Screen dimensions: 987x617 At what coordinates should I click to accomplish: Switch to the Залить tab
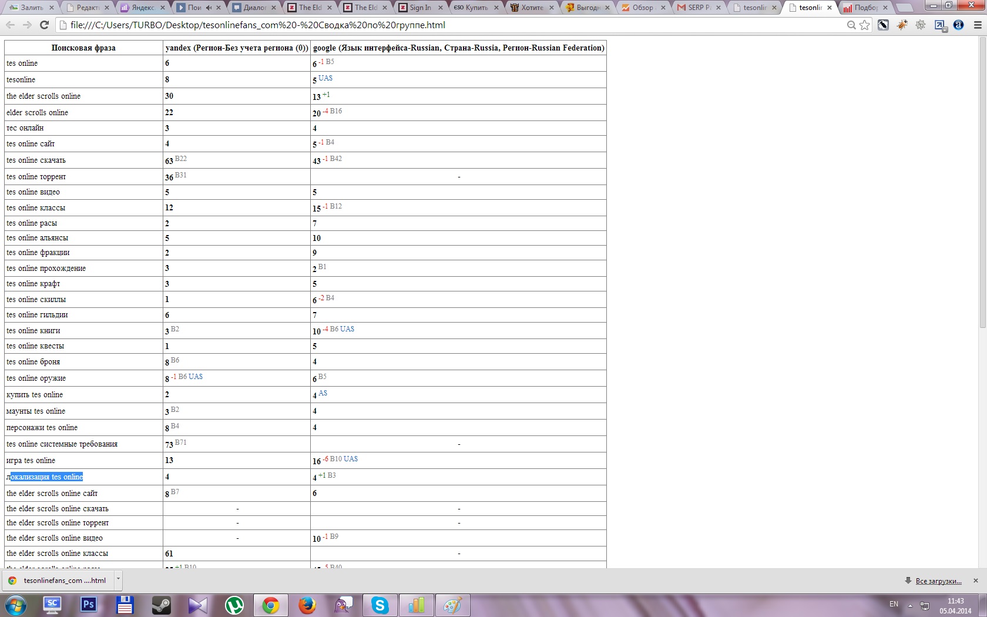pyautogui.click(x=31, y=8)
